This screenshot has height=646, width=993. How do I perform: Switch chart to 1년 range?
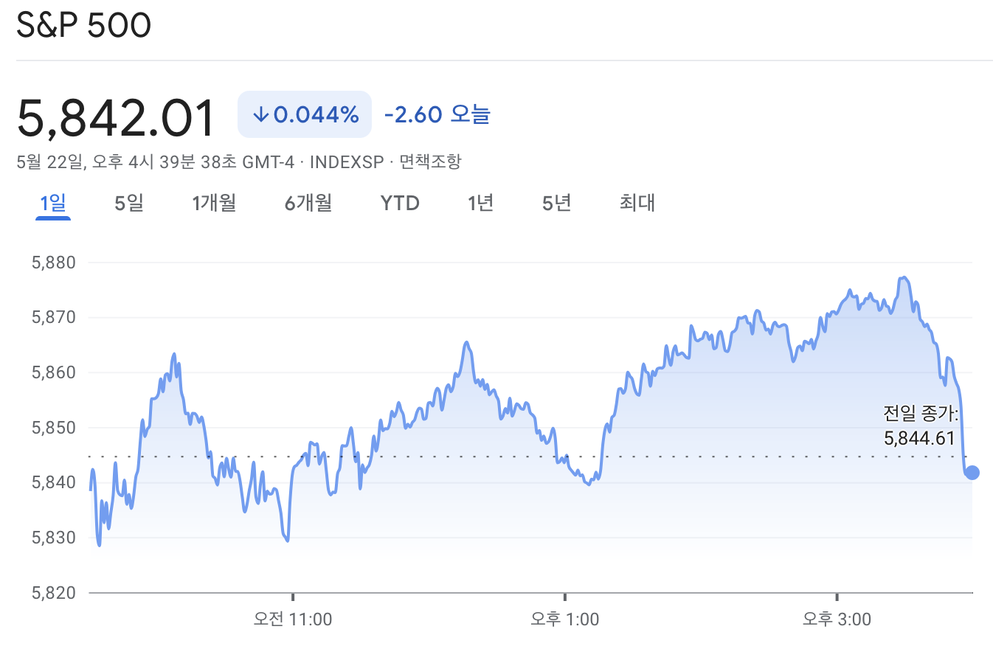click(480, 203)
